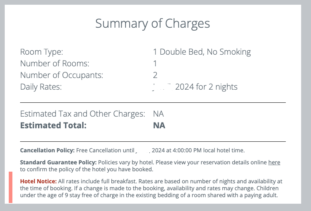311x211 pixels.
Task: Click the Summary of Charges heading
Action: click(153, 24)
